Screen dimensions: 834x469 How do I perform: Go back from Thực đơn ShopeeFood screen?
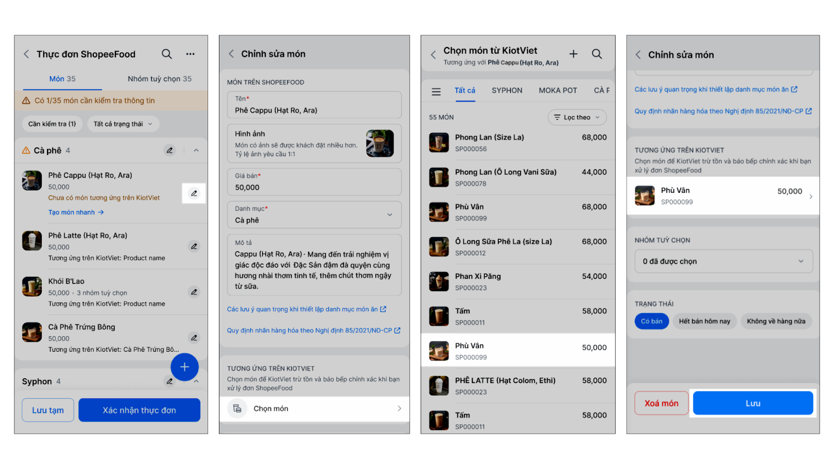tap(26, 54)
